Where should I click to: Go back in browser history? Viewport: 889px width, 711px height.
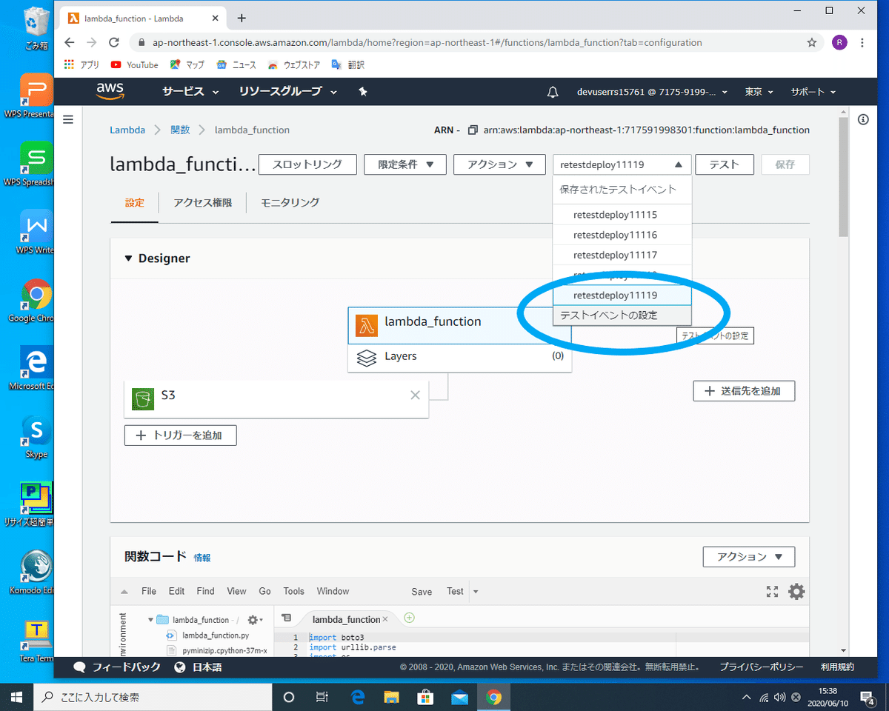69,42
